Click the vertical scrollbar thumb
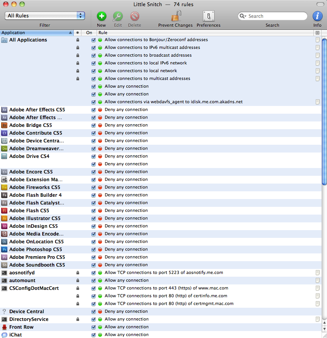 [x=324, y=111]
